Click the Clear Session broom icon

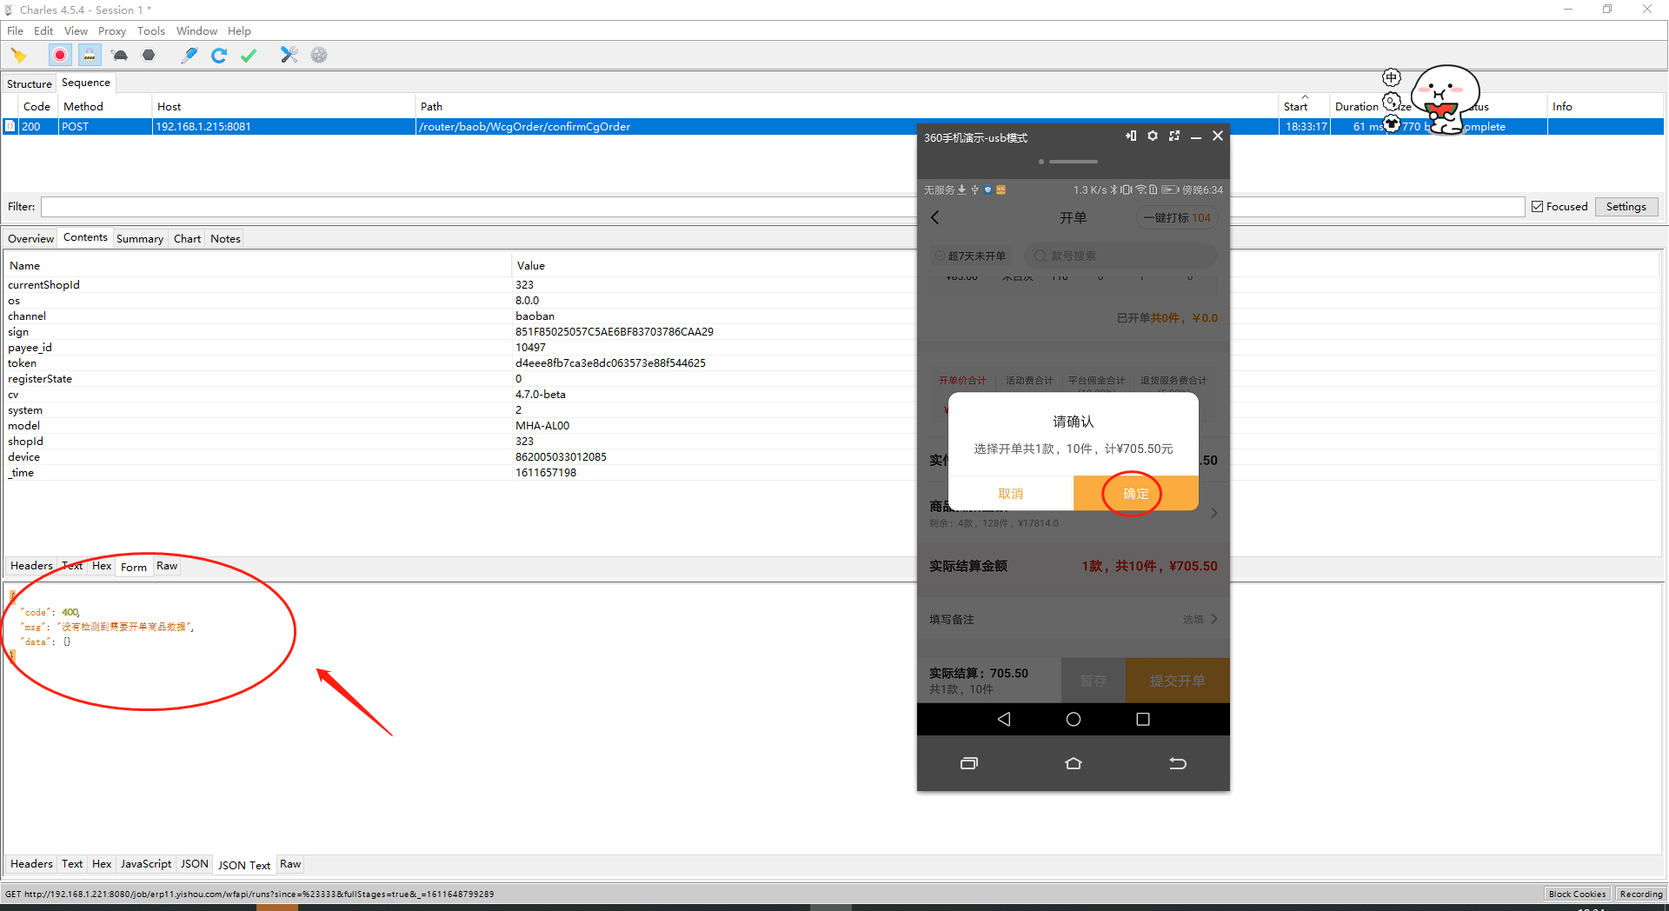pyautogui.click(x=18, y=56)
